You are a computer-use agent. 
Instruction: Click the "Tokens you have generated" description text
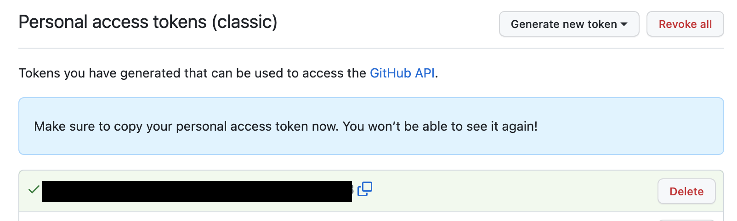point(228,73)
